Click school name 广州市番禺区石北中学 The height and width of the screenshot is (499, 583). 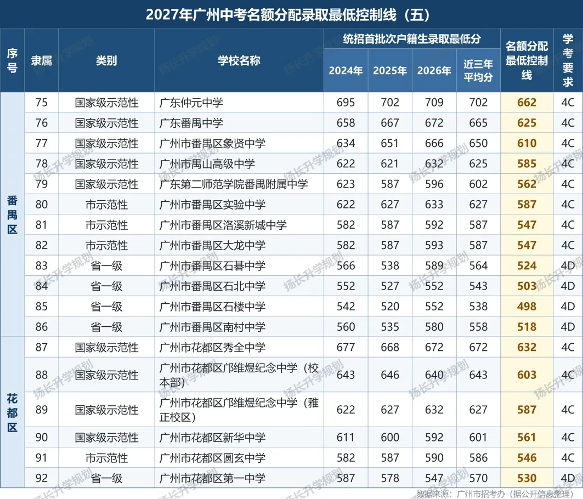pyautogui.click(x=212, y=286)
